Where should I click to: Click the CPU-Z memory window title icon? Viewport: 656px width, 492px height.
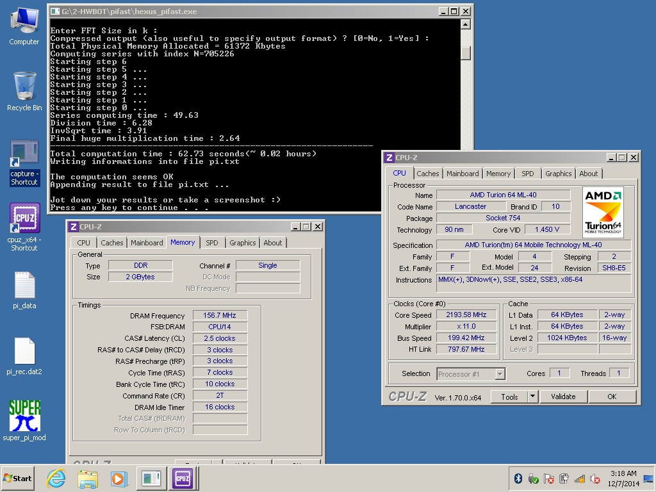point(73,226)
